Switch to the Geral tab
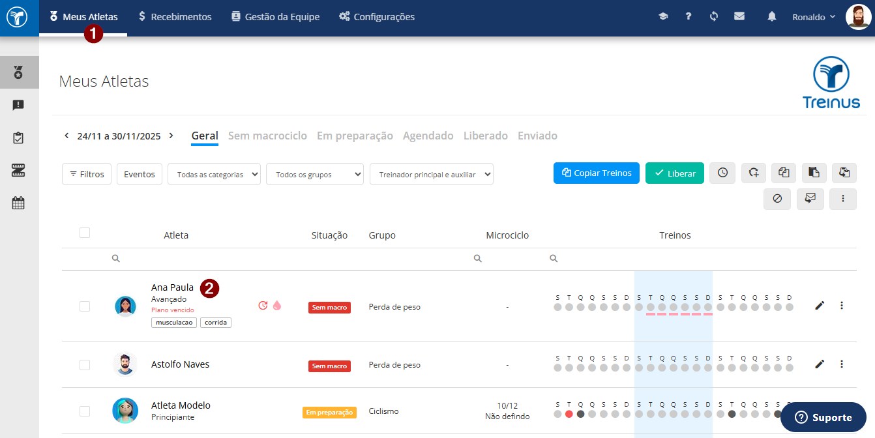The width and height of the screenshot is (875, 438). (205, 136)
